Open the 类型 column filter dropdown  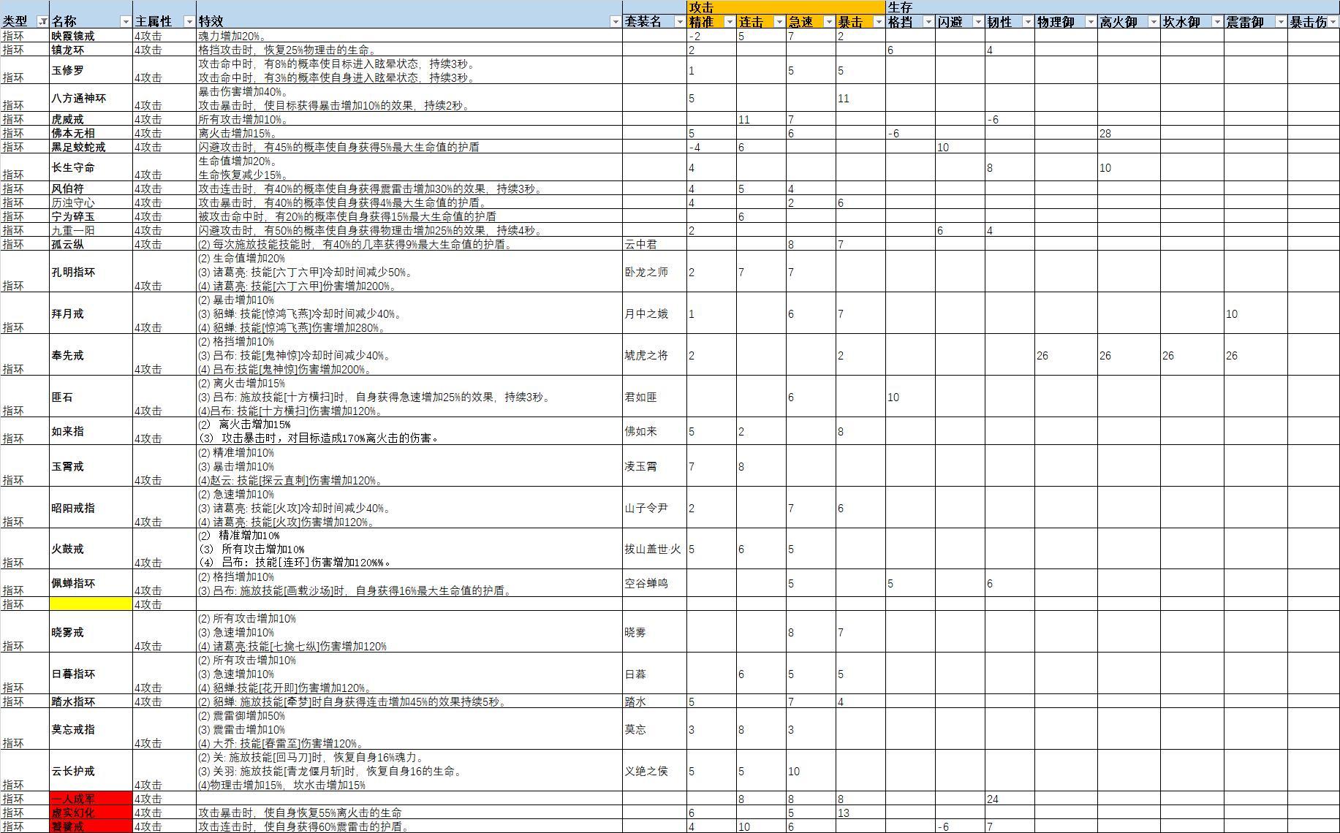42,22
